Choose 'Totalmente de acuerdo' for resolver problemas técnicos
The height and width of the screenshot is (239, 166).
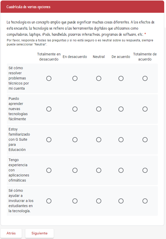point(145,78)
